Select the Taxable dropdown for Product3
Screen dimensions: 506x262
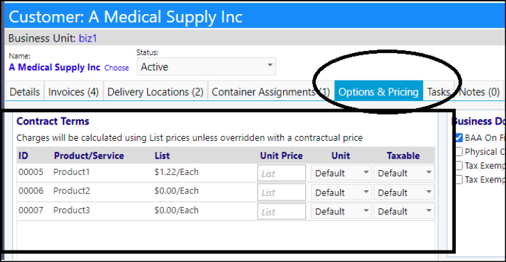click(404, 211)
